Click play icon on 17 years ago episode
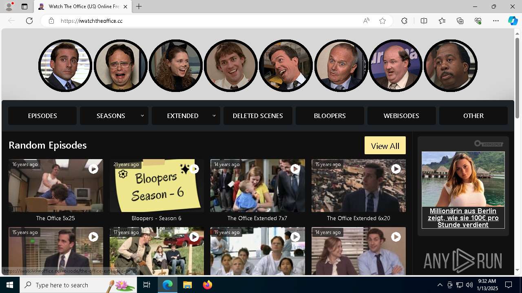The height and width of the screenshot is (293, 522). (194, 236)
